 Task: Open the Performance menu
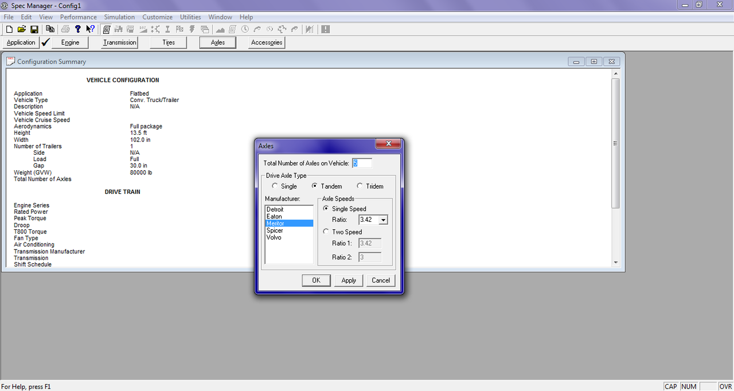pyautogui.click(x=79, y=17)
